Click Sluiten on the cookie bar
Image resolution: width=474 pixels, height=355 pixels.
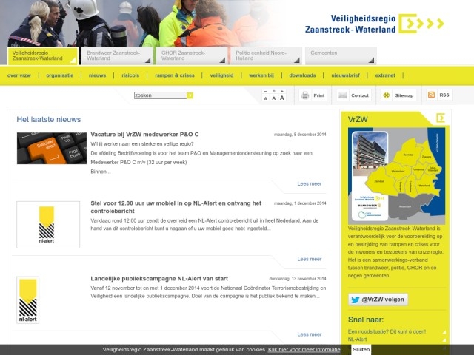(361, 349)
